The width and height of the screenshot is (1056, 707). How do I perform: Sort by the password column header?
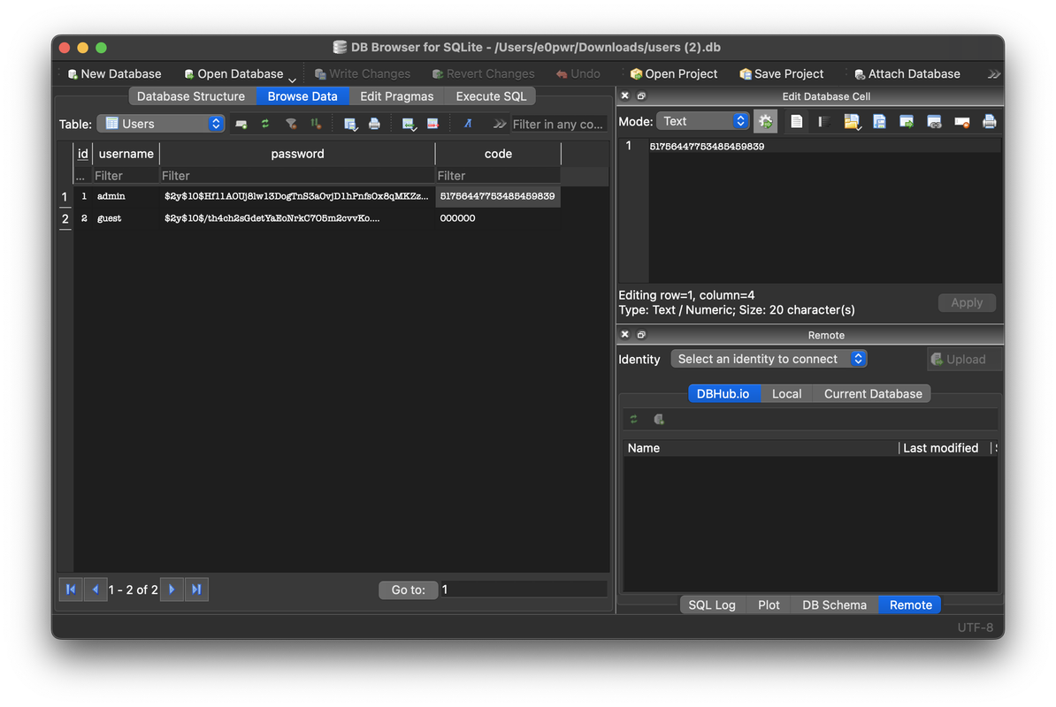(297, 154)
